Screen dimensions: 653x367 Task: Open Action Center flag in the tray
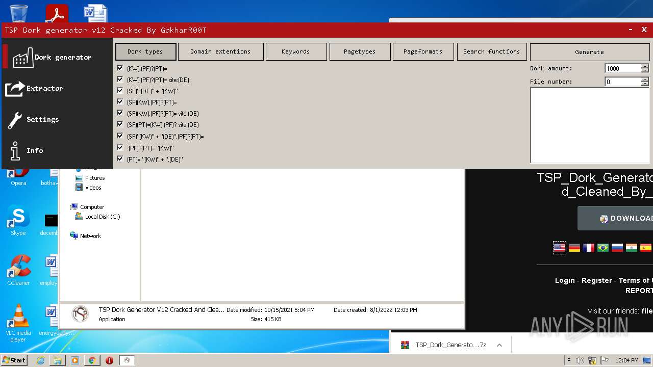pos(606,360)
